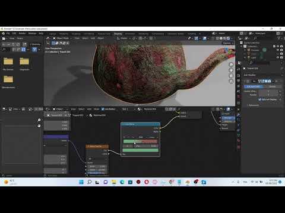Click Color Ramp Pos value field
Viewport: 285px width, 213px height.
point(147,146)
